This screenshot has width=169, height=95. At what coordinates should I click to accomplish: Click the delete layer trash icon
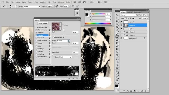145,91
